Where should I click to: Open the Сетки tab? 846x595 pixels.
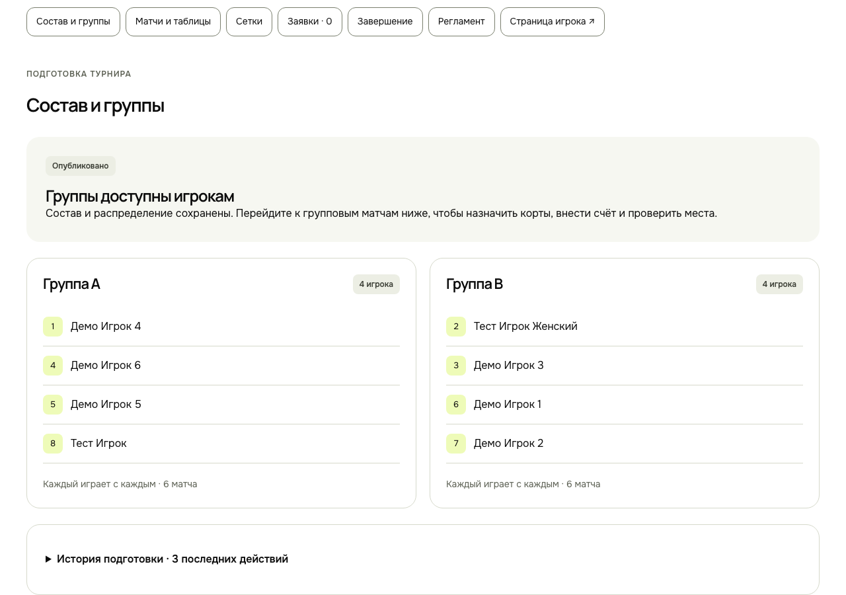pos(249,22)
